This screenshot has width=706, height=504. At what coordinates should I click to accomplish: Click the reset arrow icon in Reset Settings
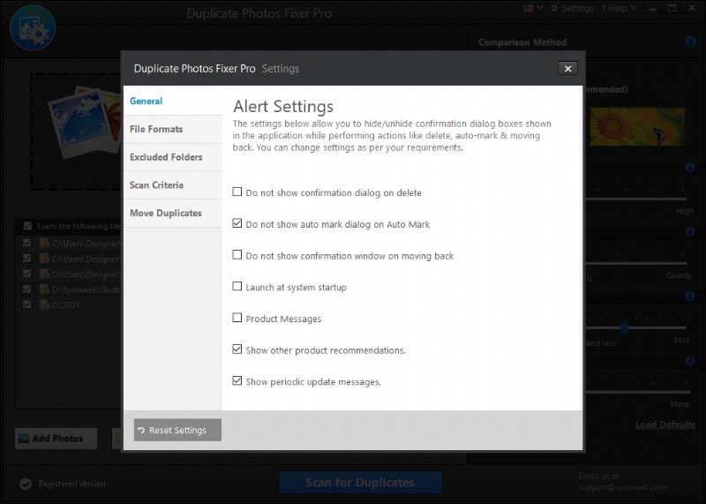(x=141, y=430)
